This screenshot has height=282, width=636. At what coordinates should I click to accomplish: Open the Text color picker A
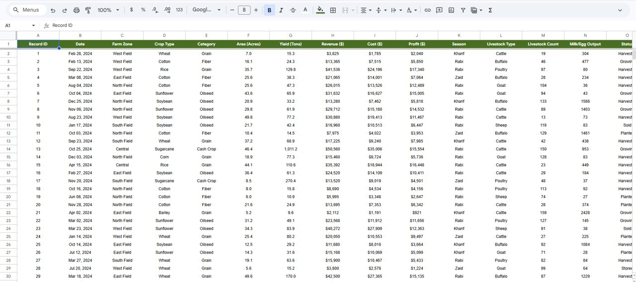click(305, 10)
